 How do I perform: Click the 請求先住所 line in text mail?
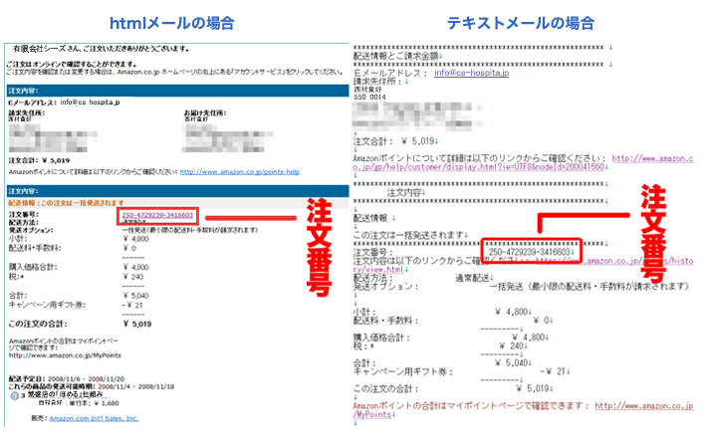tap(377, 82)
